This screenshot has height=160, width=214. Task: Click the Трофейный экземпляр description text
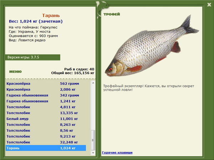pyautogui.click(x=149, y=88)
